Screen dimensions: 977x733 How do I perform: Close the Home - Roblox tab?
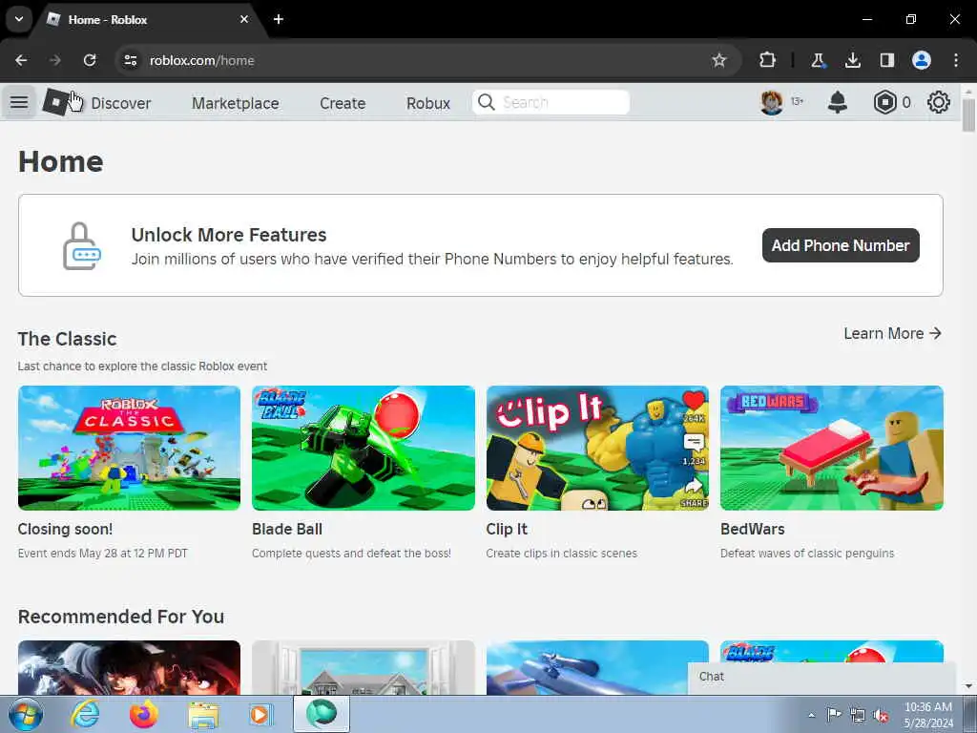pos(244,19)
